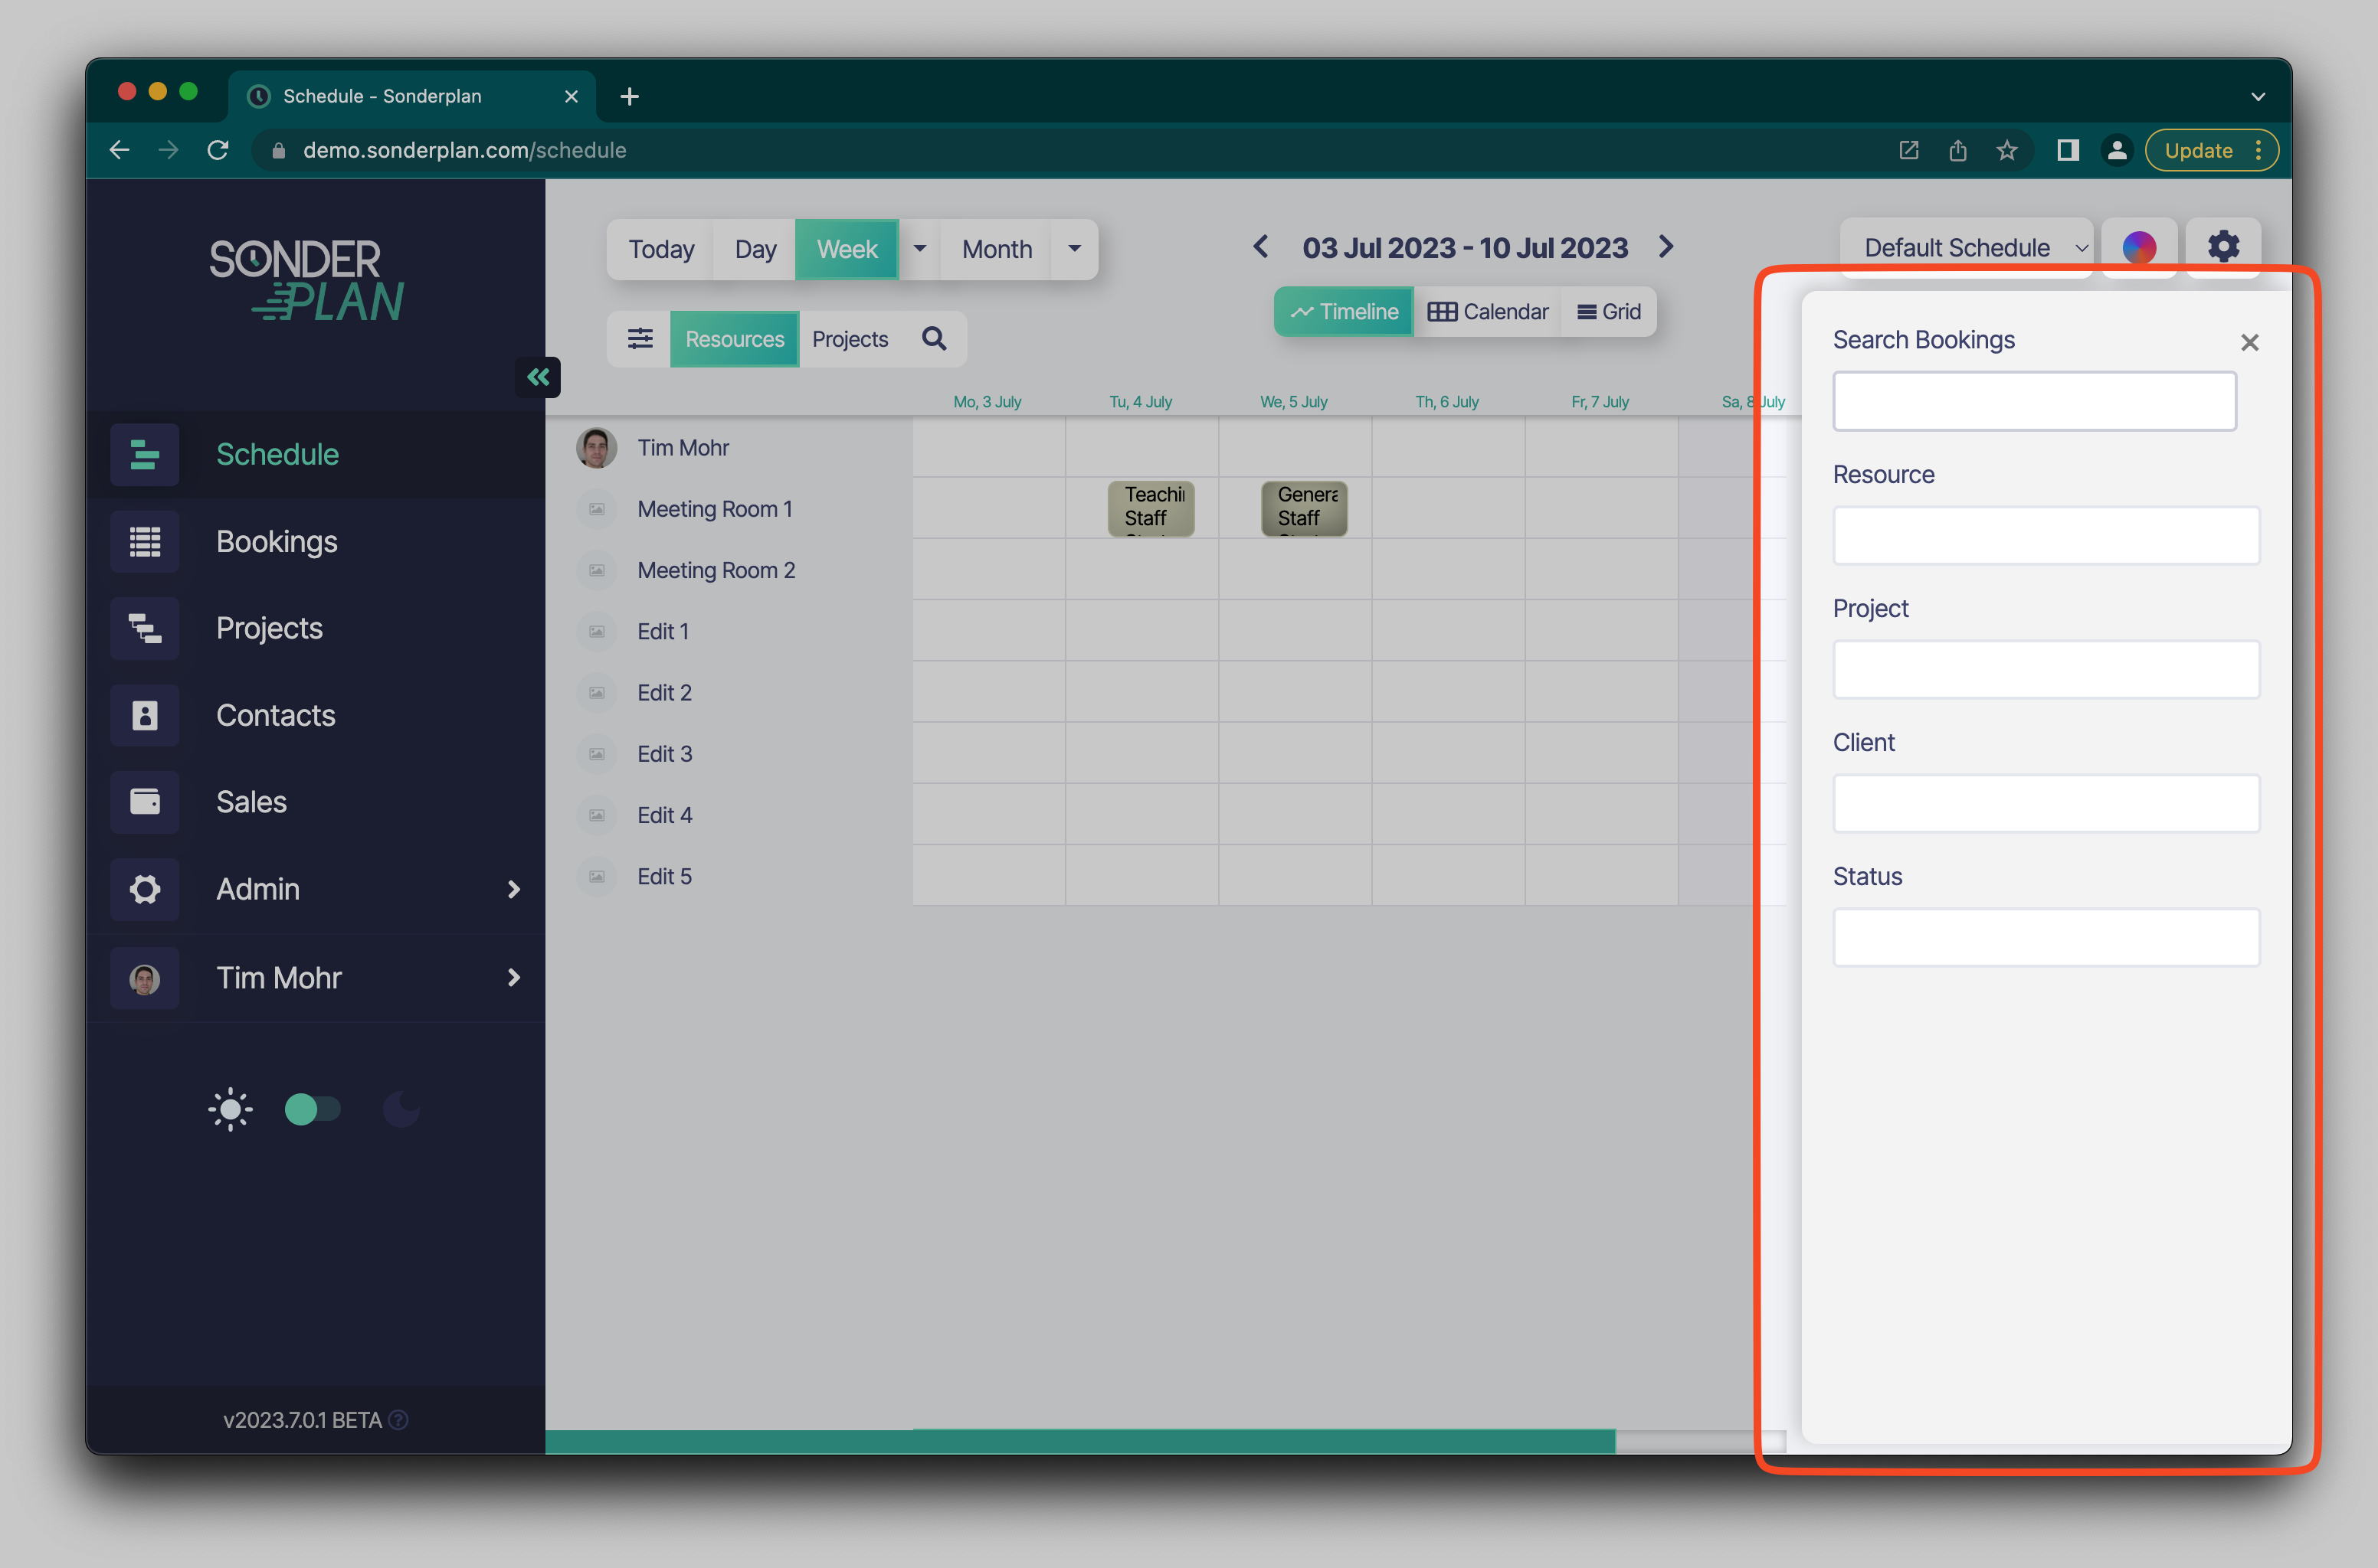This screenshot has height=1568, width=2378.
Task: Click the Today button
Action: [x=662, y=247]
